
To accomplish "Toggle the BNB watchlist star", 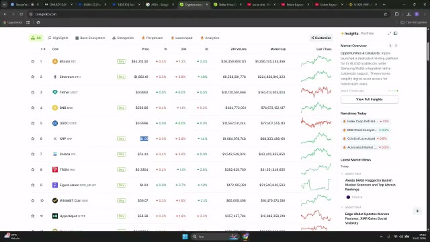I will [x=33, y=108].
